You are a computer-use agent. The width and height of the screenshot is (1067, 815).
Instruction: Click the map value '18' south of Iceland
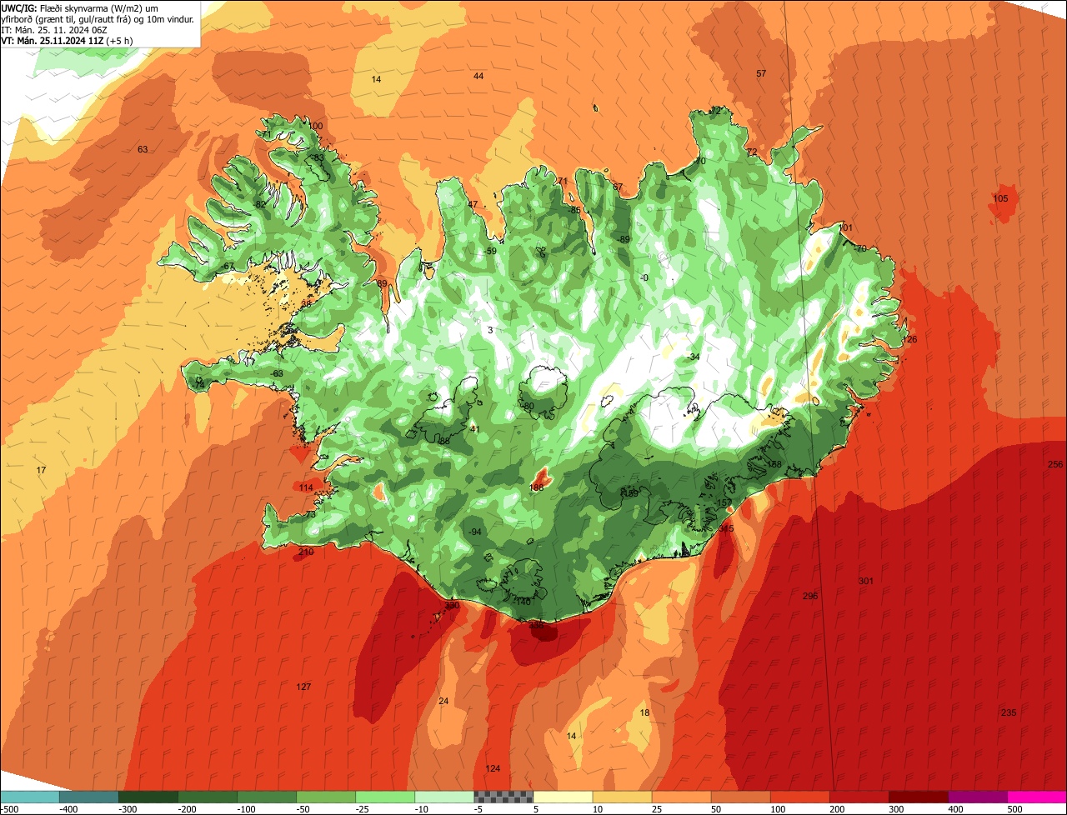point(644,712)
